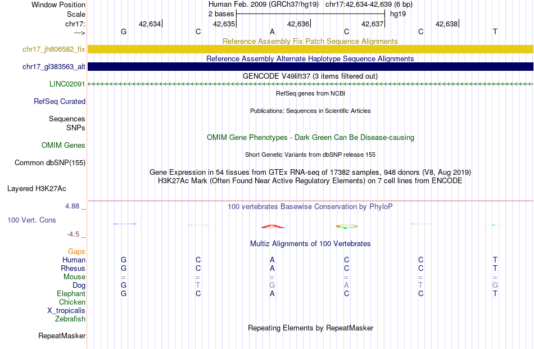Click base A in the Human alignment row
Screen dimensions: 534x349
[x=272, y=260]
